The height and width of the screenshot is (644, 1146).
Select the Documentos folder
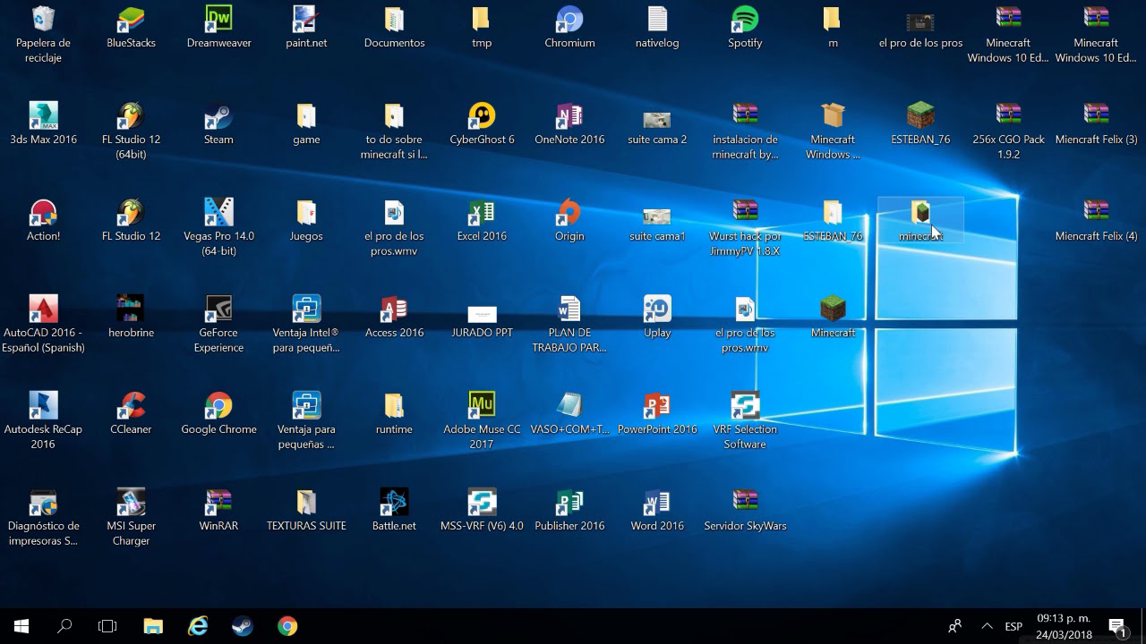[394, 27]
